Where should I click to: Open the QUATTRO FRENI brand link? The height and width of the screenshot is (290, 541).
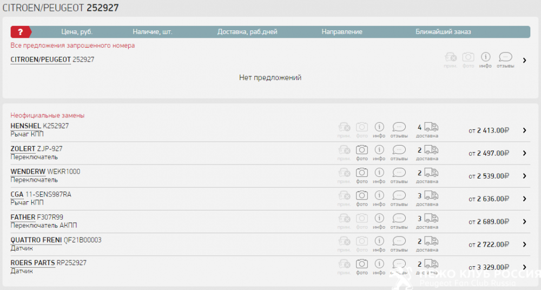(36, 240)
